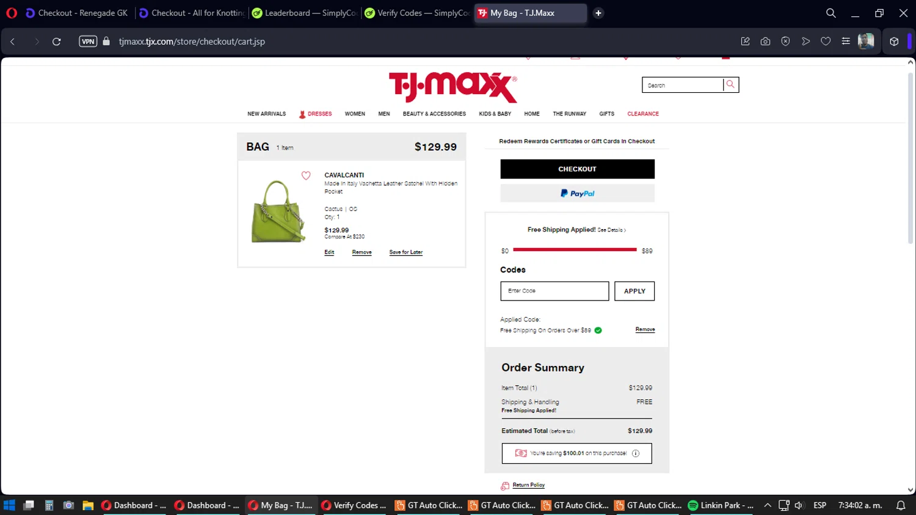Open Beauty & Accessories menu

click(434, 114)
